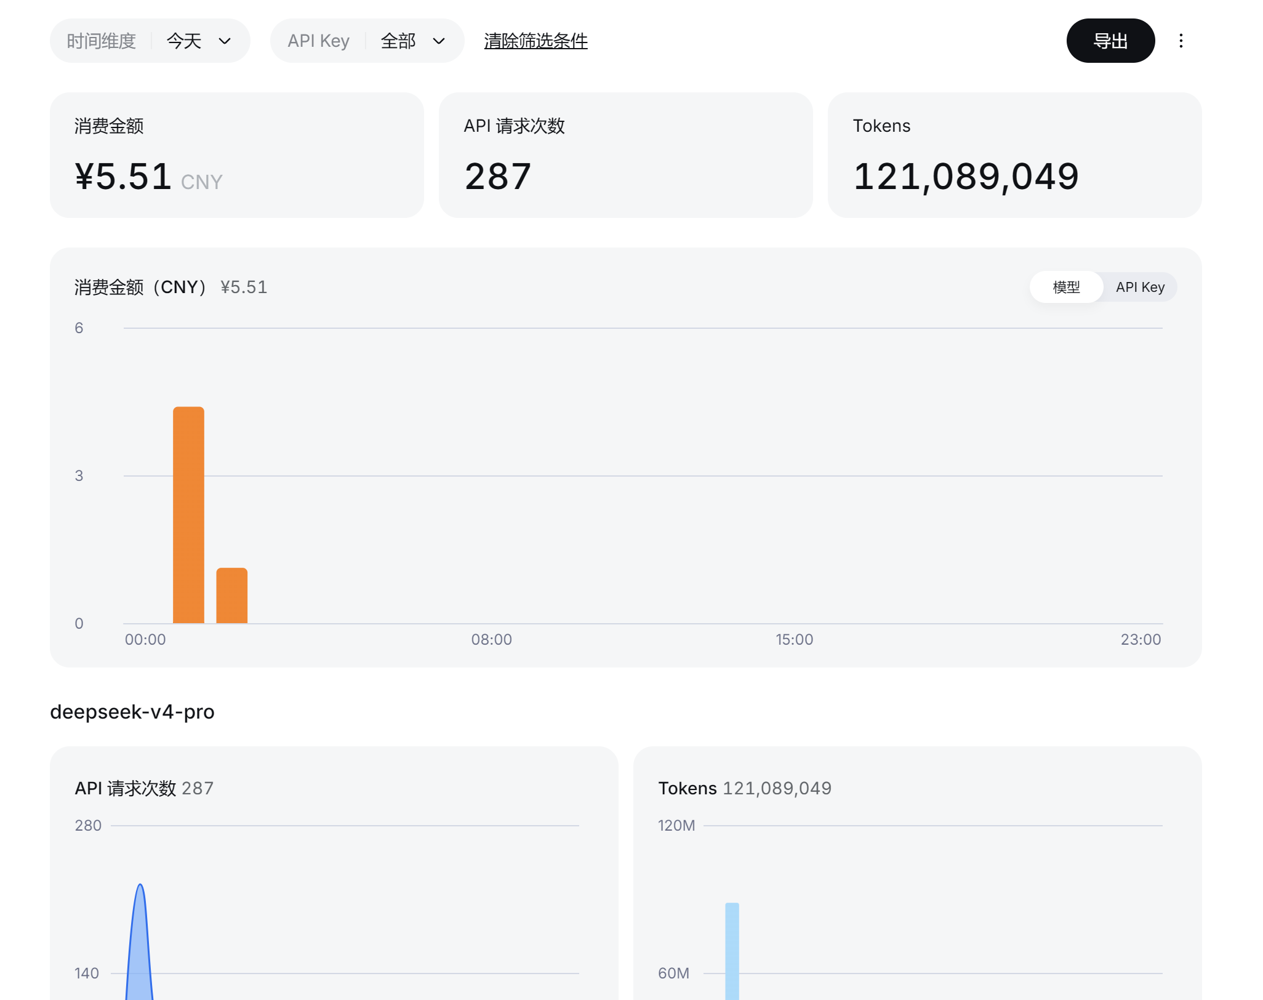Image resolution: width=1263 pixels, height=1000 pixels.
Task: Expand the API Key filter dropdown
Action: click(x=367, y=41)
